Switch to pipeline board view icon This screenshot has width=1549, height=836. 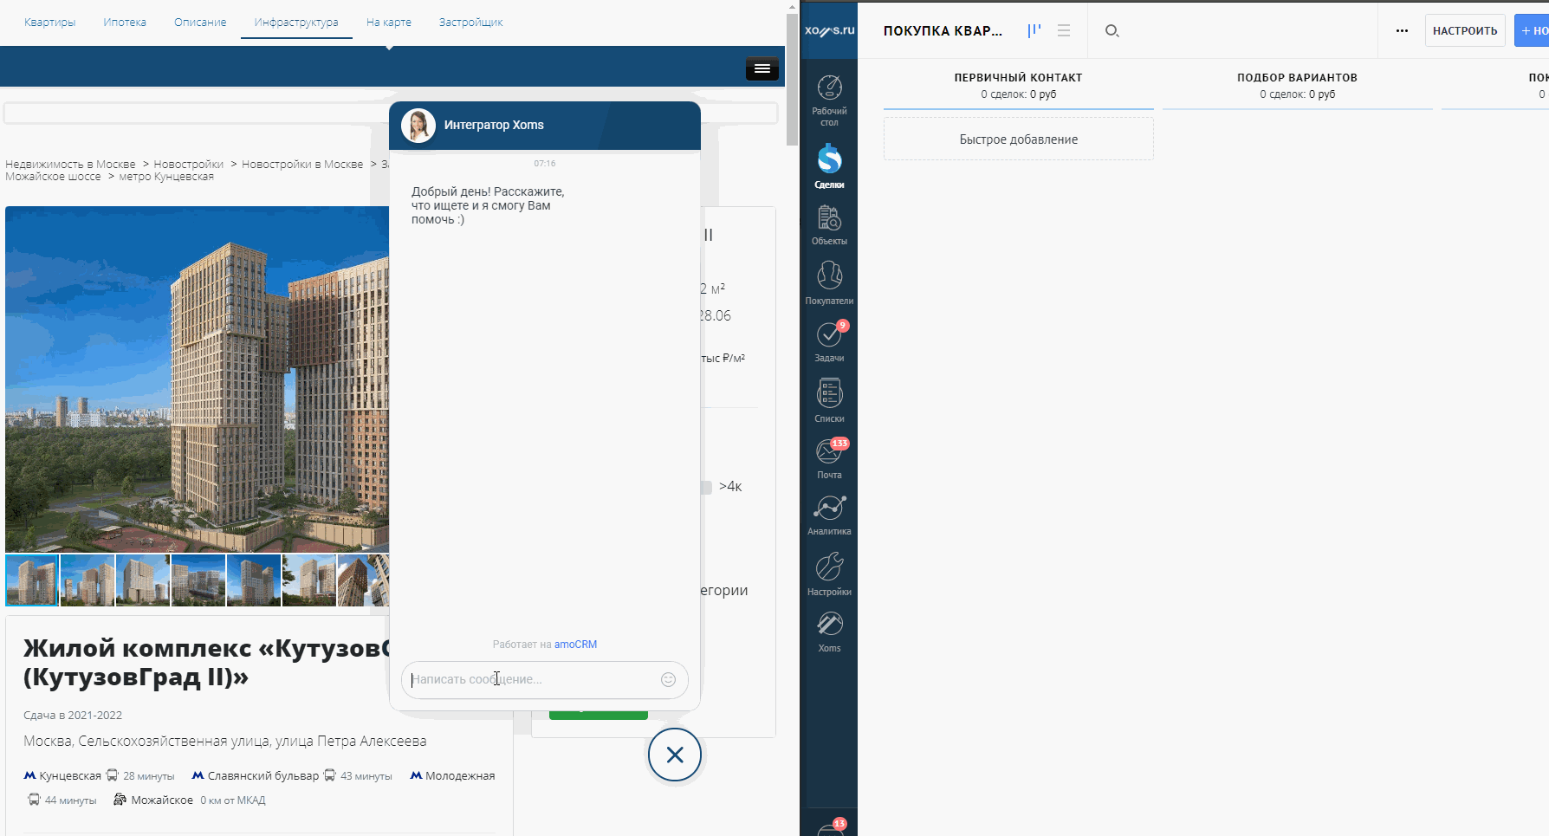tap(1034, 30)
